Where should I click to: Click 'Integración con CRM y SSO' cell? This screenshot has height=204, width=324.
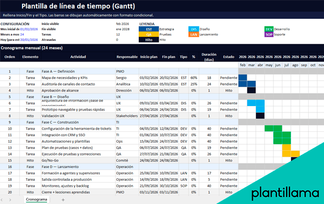point(78,135)
